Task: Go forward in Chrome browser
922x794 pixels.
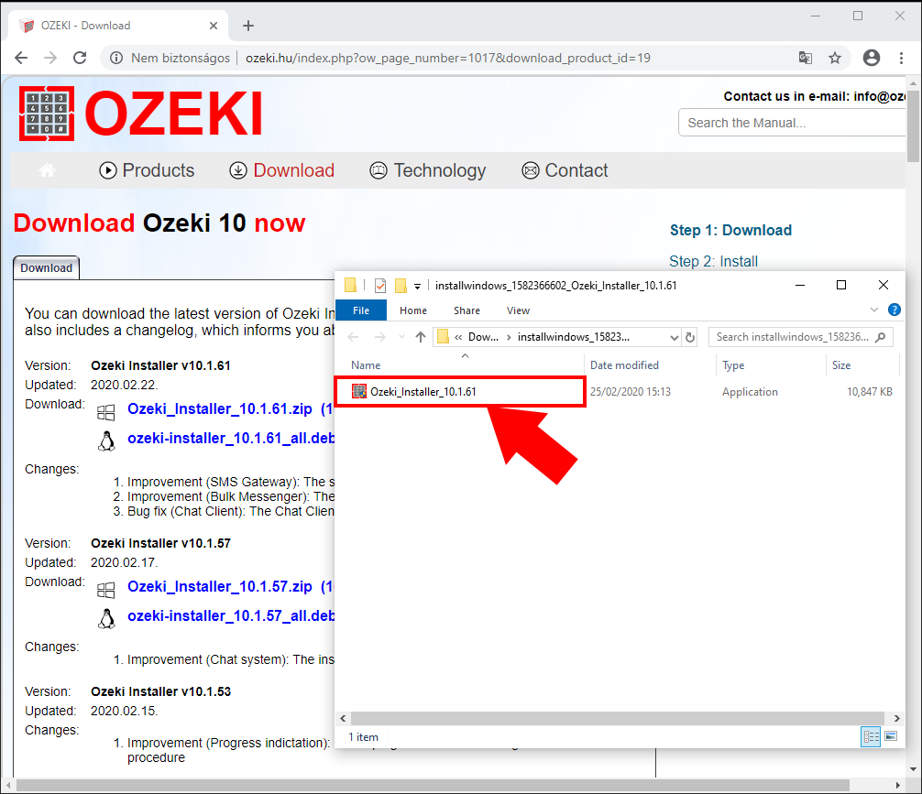Action: click(50, 58)
